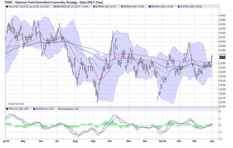This screenshot has width=233, height=148.
Task: Click the Feb date axis label
Action: 179,141
